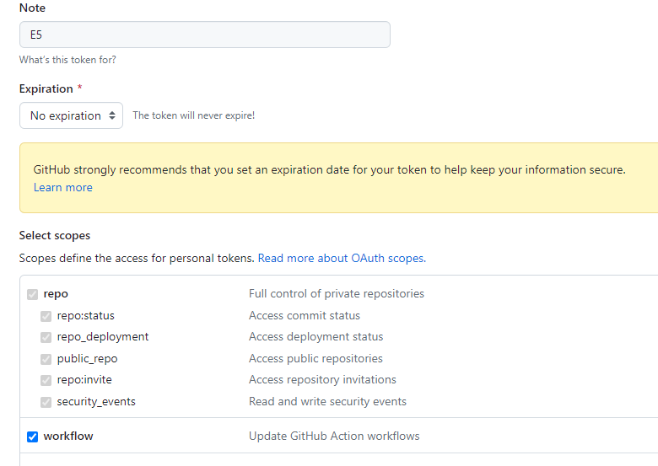Click the security_events scope label
The image size is (658, 466).
click(96, 401)
